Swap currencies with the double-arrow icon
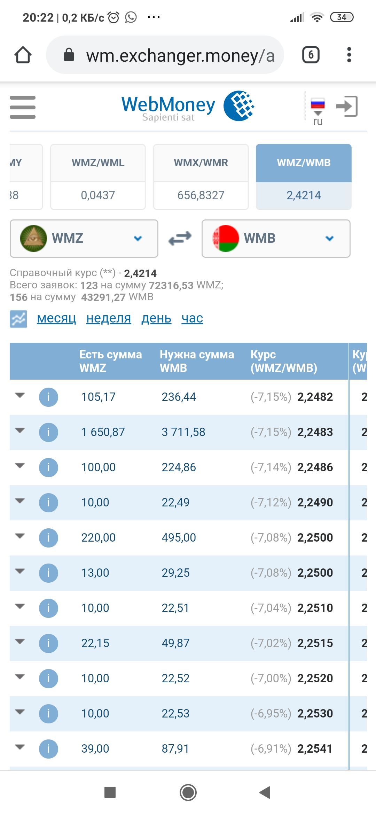 [x=180, y=239]
